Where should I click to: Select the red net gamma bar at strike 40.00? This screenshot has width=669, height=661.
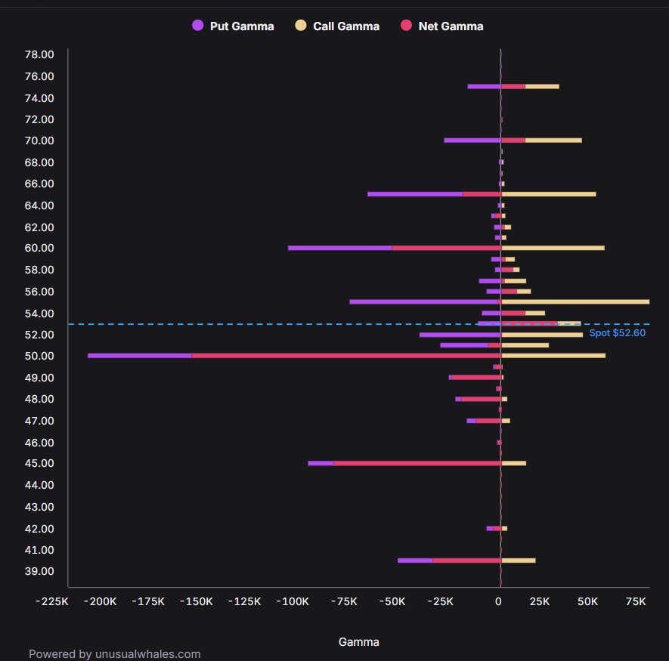(x=466, y=561)
